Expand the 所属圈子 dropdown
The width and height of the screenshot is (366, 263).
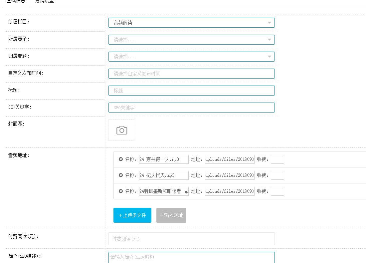pos(191,40)
